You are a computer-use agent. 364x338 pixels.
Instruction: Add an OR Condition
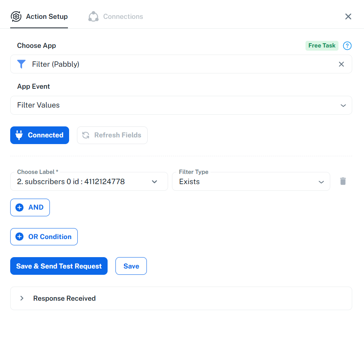(x=44, y=237)
